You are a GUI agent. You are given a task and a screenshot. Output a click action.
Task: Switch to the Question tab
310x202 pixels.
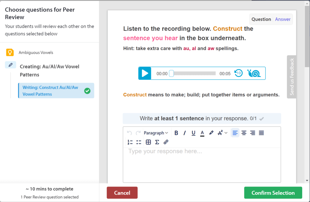tap(261, 19)
